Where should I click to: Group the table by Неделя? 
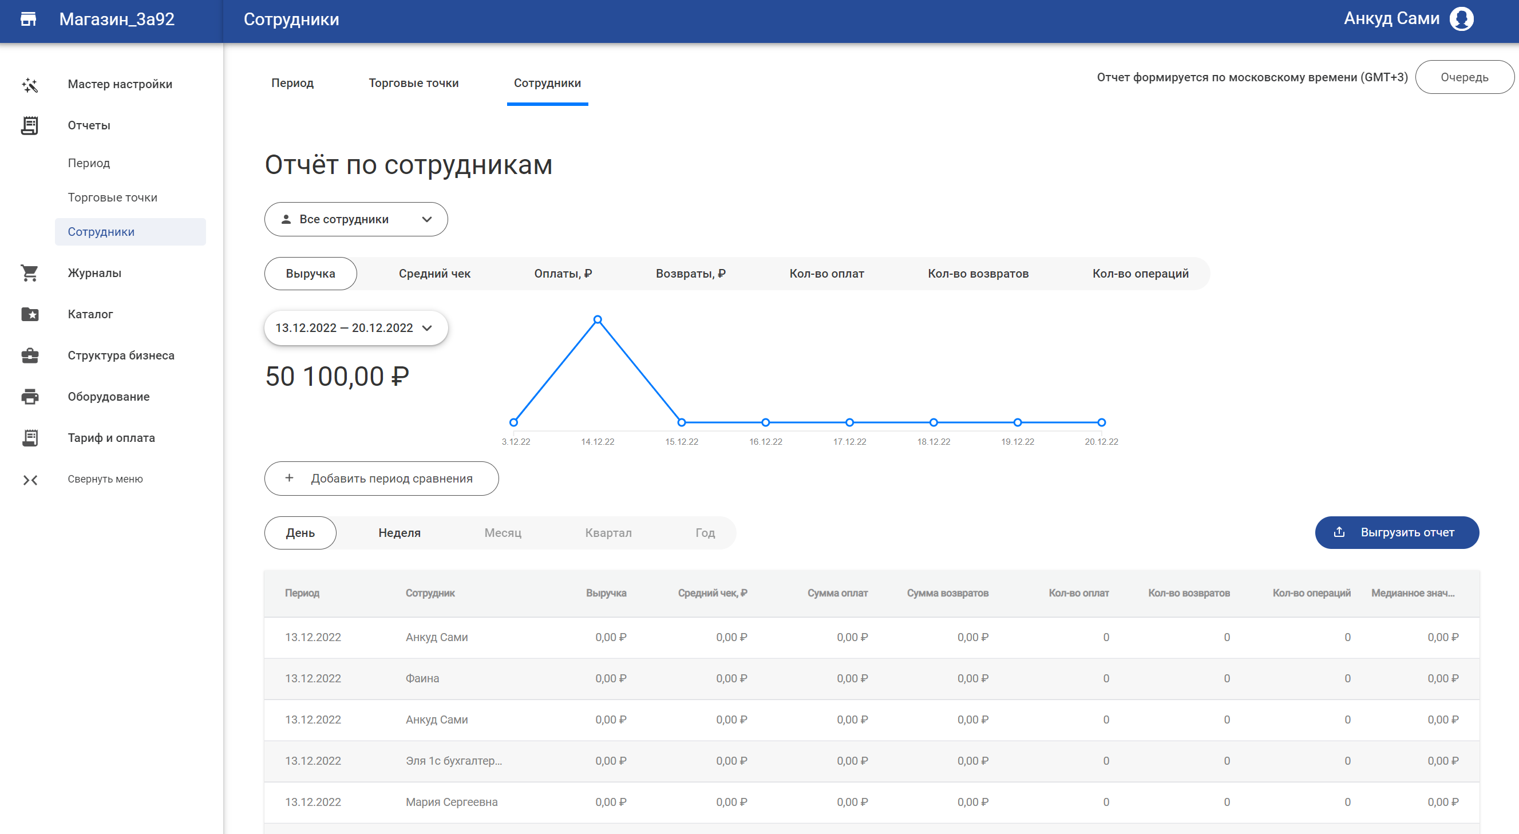(399, 532)
